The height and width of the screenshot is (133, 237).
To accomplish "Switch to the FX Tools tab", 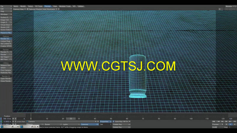I will pos(39,6).
